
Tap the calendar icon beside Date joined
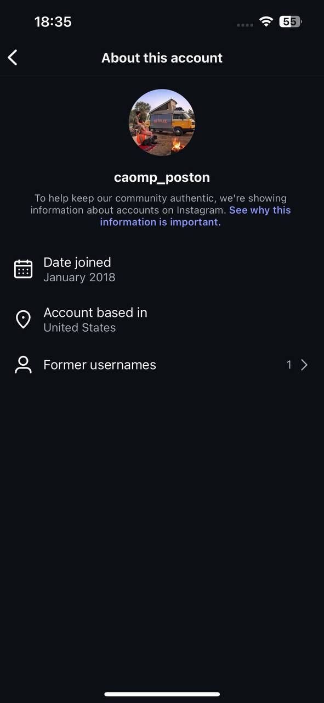click(x=23, y=269)
